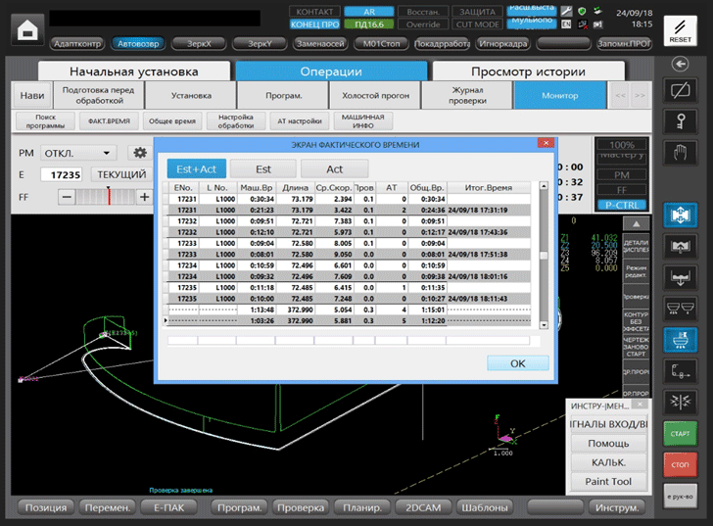This screenshot has height=526, width=713.
Task: Toggle М01Стоп option
Action: click(x=382, y=44)
